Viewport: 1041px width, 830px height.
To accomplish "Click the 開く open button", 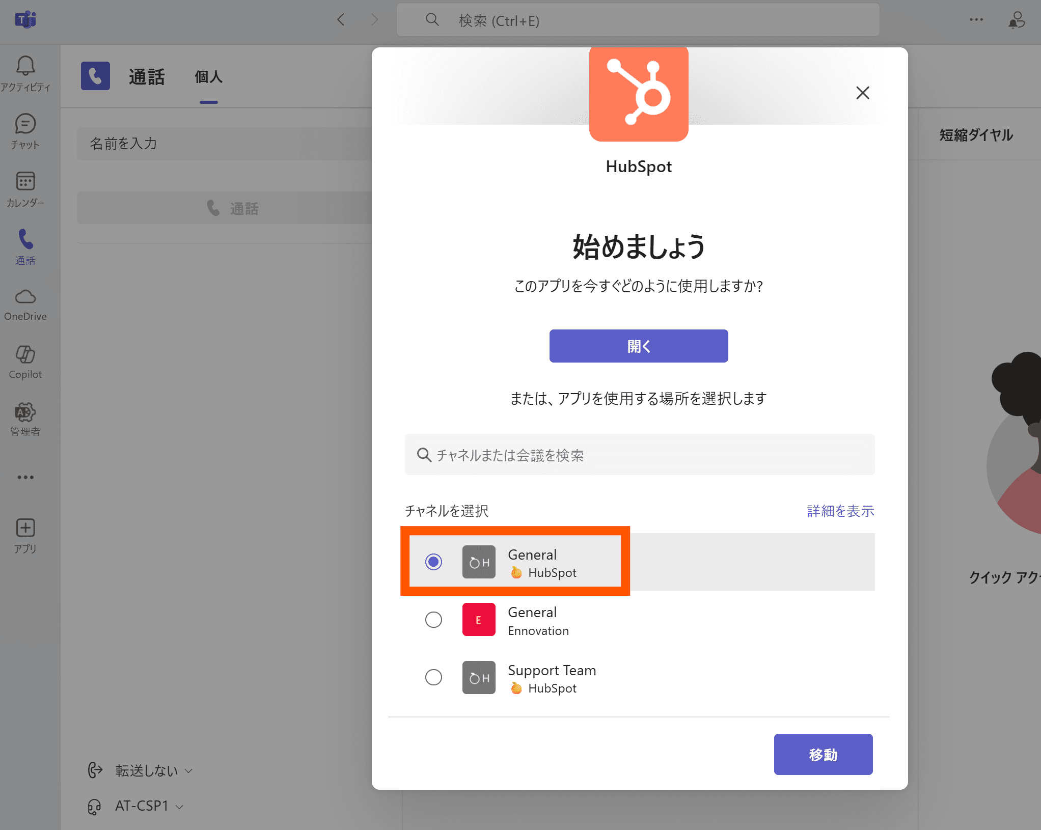I will coord(638,346).
